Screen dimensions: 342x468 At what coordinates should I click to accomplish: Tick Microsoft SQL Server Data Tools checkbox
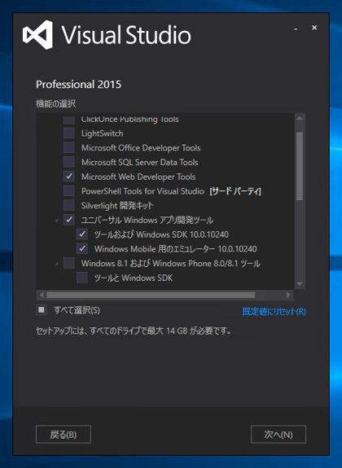pos(69,162)
